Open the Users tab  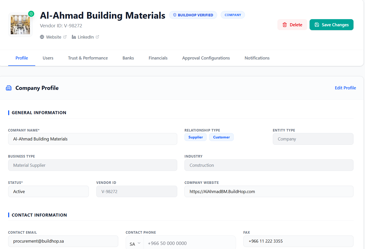(48, 58)
